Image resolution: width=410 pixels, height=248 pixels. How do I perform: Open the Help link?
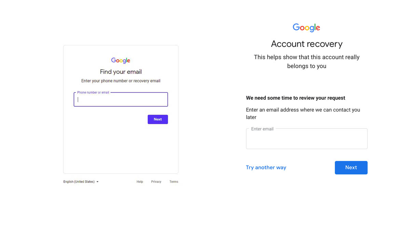pos(140,182)
